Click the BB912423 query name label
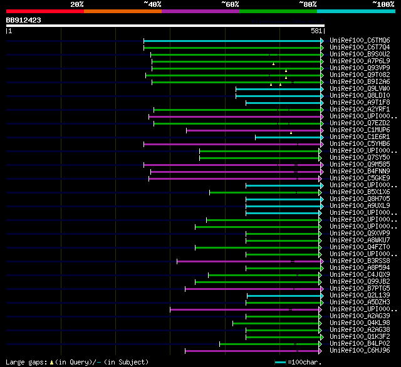The height and width of the screenshot is (367, 401). coord(24,20)
